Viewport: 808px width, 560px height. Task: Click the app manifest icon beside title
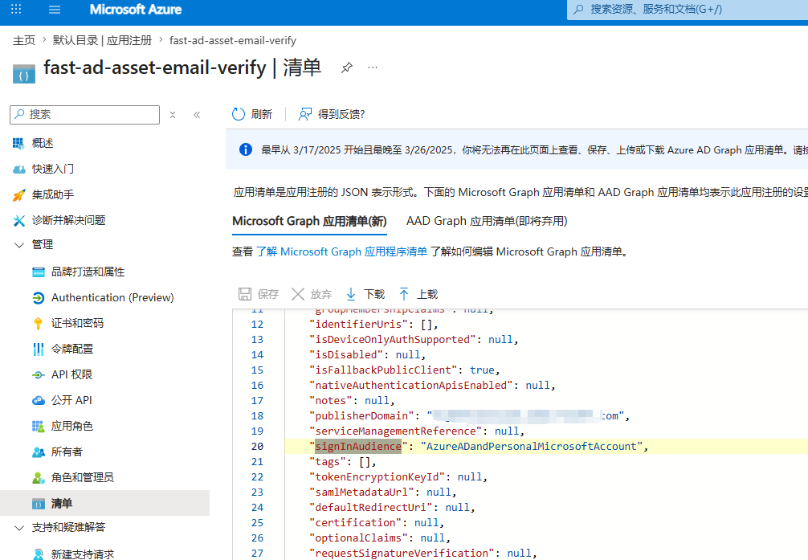[x=24, y=74]
